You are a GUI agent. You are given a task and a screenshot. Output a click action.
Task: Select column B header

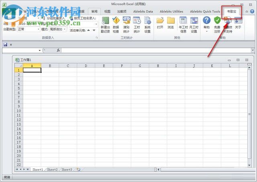coord(50,66)
